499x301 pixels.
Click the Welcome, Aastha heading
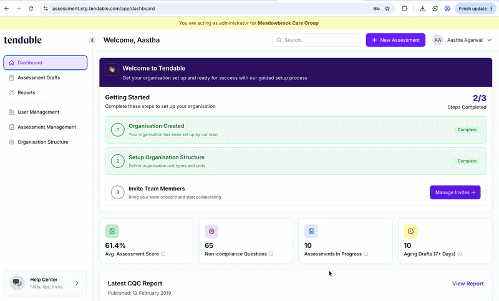[x=132, y=40]
